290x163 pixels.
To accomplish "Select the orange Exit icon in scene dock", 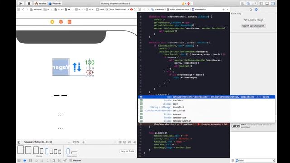I will [69, 22].
